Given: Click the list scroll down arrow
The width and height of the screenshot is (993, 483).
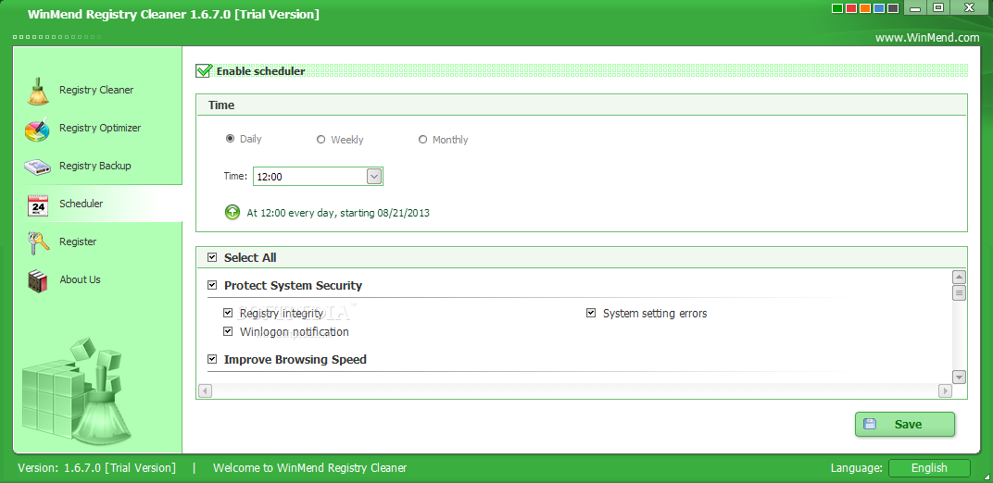Looking at the screenshot, I should (959, 377).
